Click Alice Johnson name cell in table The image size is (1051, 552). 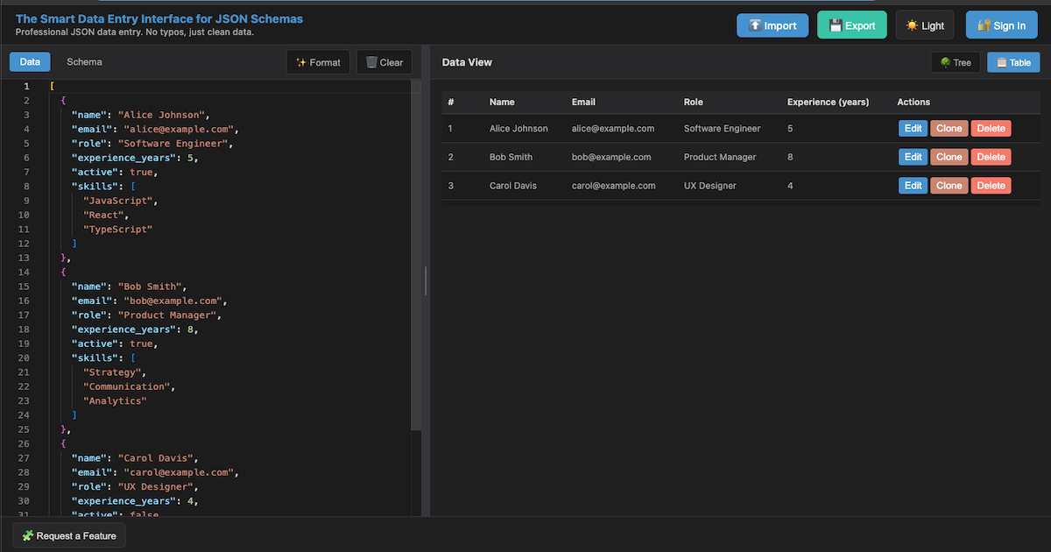click(x=518, y=128)
